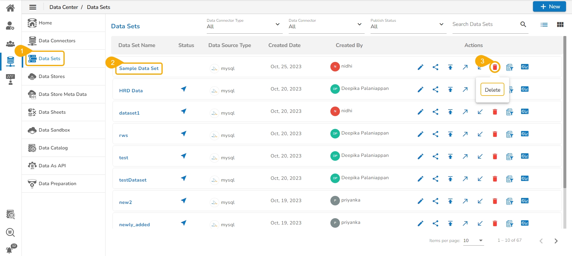The width and height of the screenshot is (572, 256).
Task: Switch to list view layout
Action: coord(544,25)
